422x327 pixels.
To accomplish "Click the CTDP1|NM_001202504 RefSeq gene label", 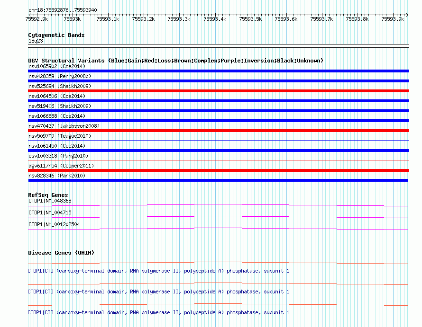I will click(x=54, y=224).
